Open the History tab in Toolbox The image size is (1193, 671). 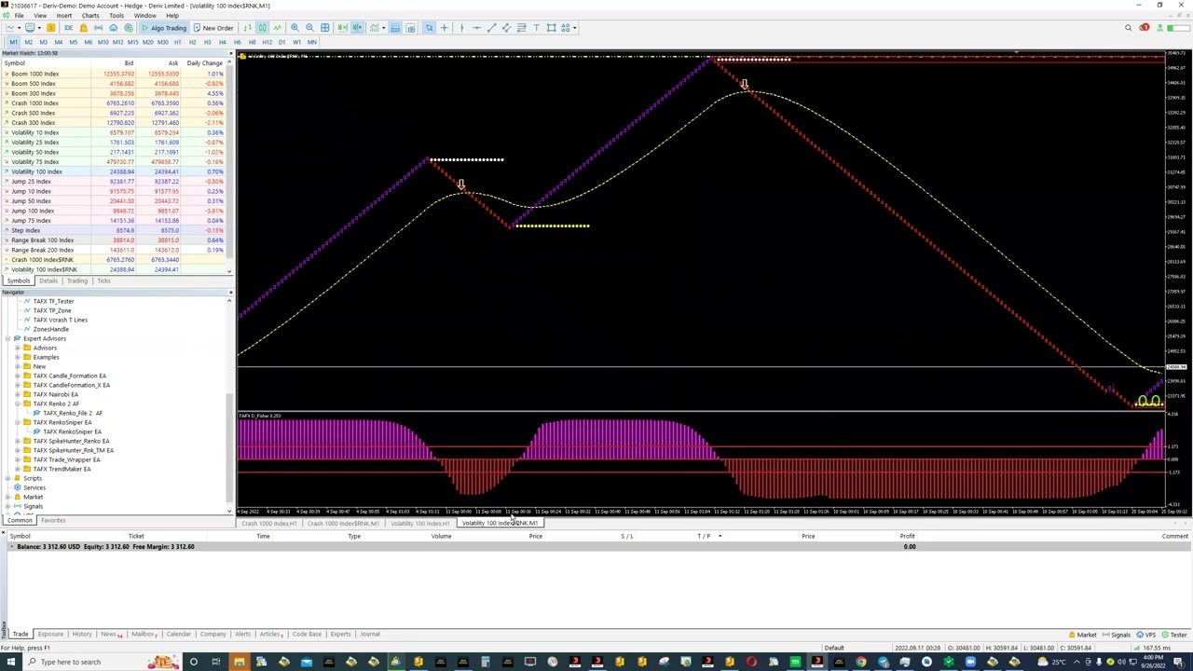point(82,634)
